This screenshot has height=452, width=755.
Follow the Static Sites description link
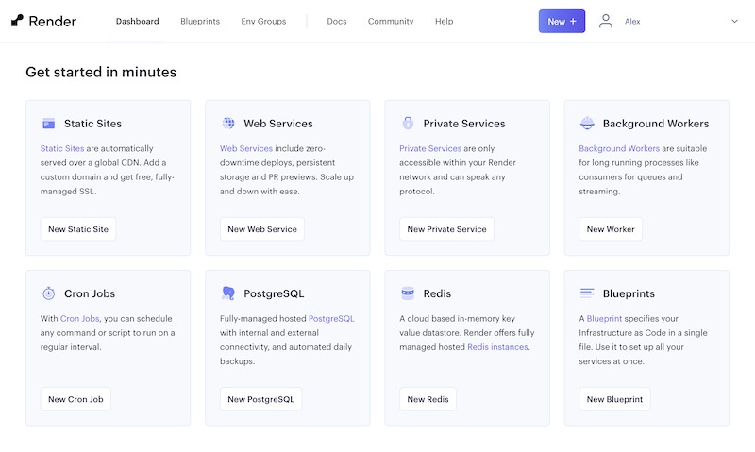pyautogui.click(x=62, y=148)
